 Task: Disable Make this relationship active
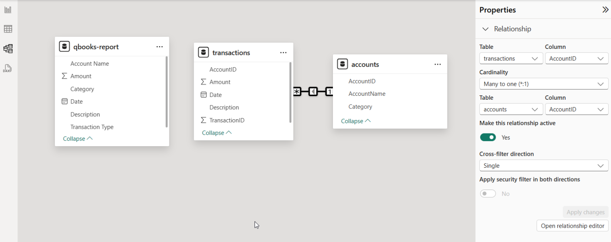pyautogui.click(x=488, y=137)
